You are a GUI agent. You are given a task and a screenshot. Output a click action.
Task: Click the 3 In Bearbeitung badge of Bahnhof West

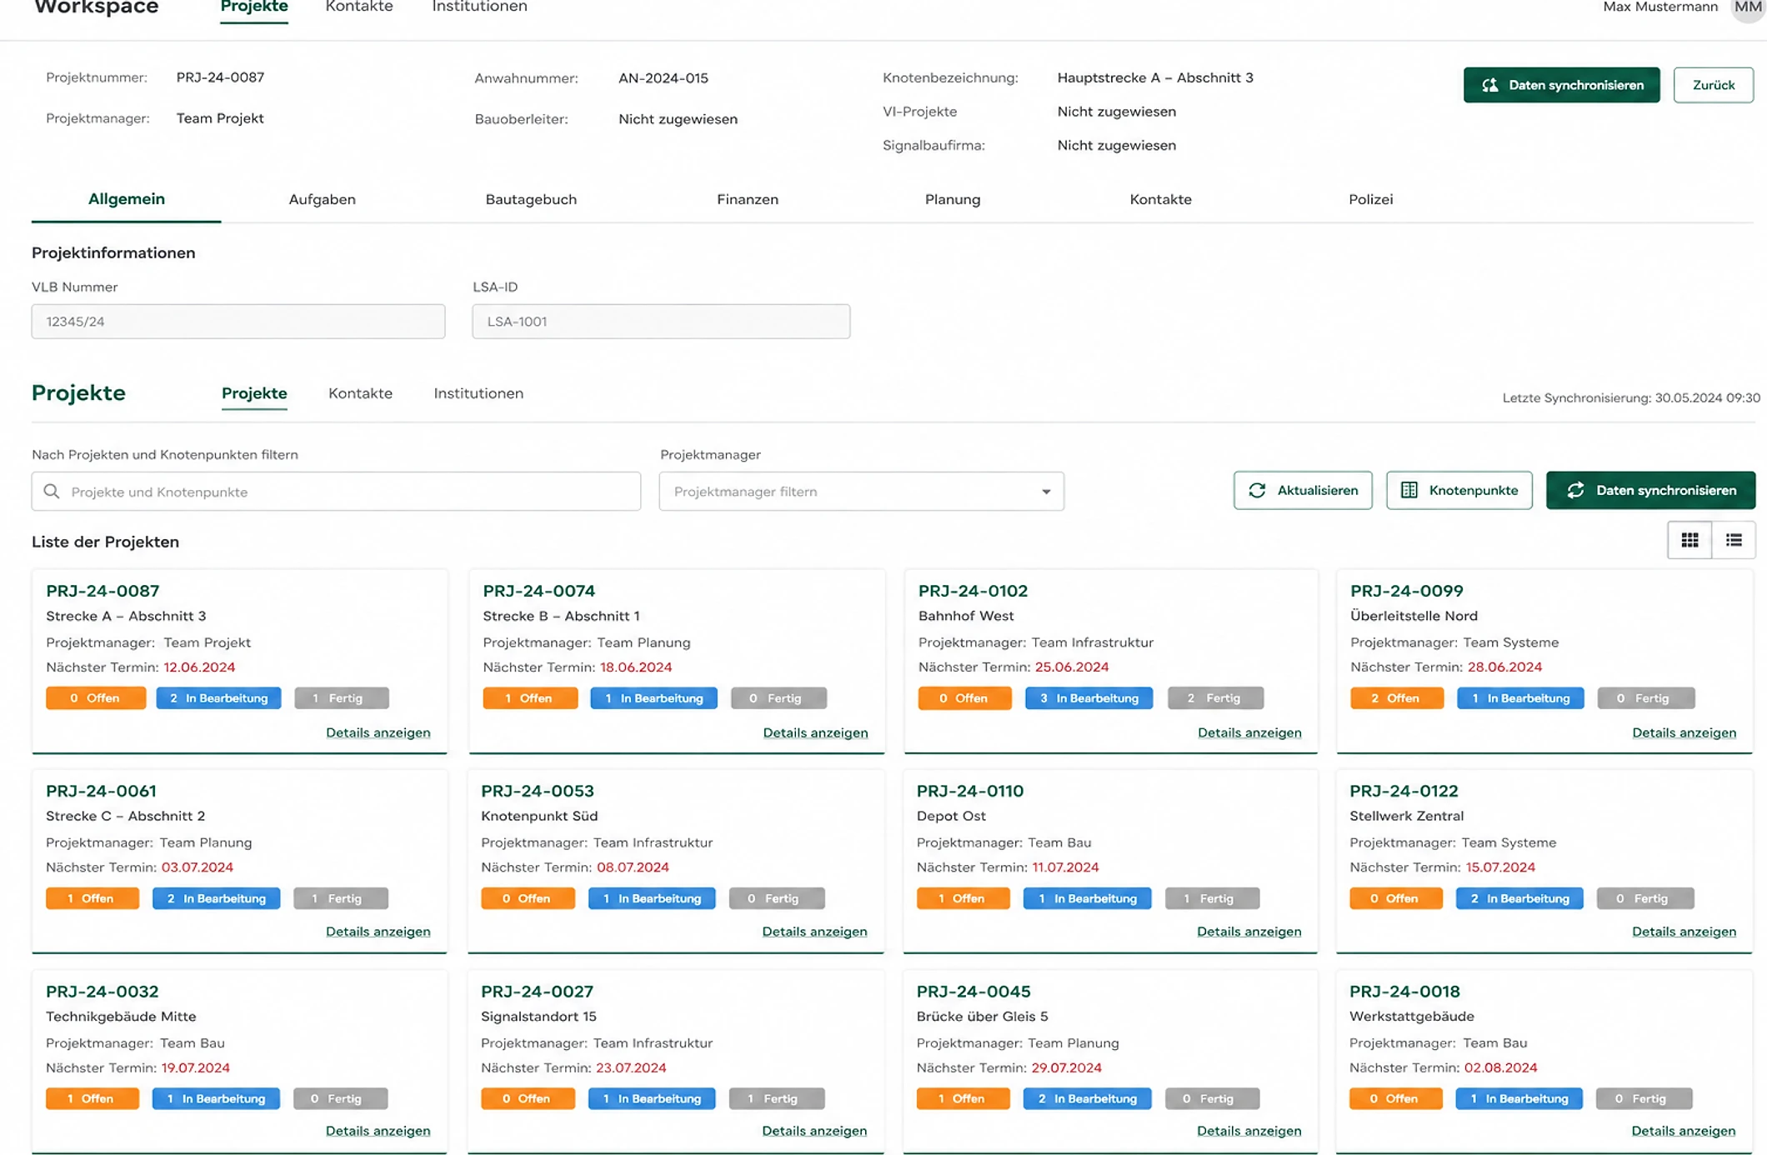click(x=1089, y=698)
